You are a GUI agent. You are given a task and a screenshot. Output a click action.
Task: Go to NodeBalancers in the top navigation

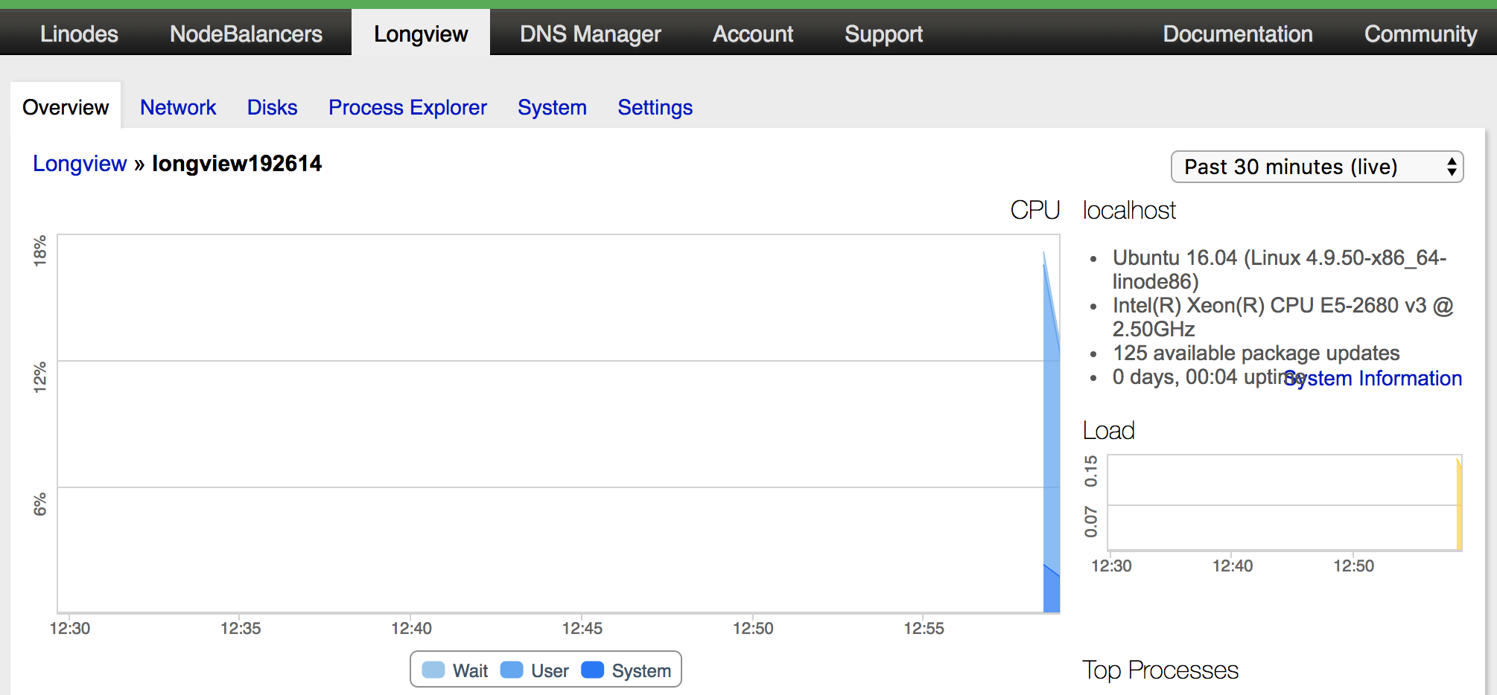click(x=246, y=33)
